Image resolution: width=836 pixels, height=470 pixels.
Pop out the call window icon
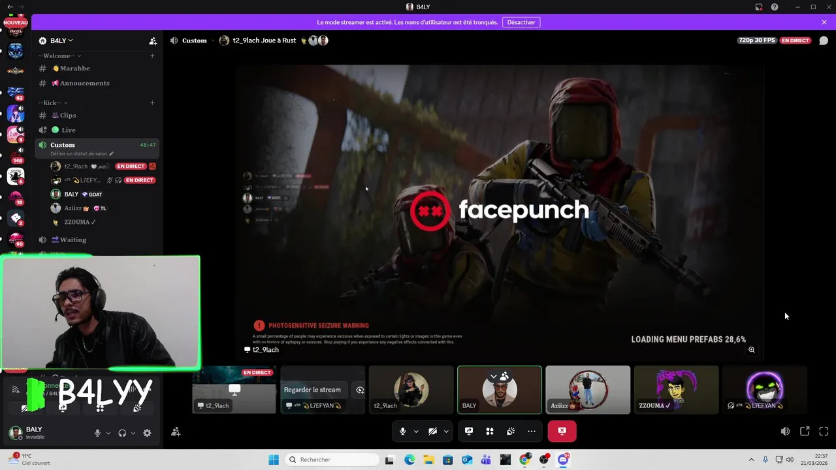coord(805,431)
